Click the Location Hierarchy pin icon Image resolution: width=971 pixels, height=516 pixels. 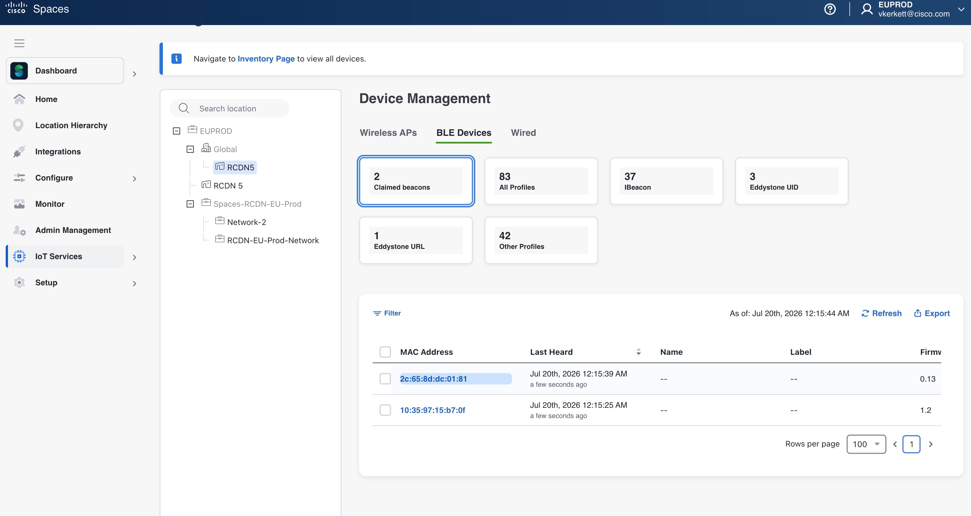(x=18, y=125)
